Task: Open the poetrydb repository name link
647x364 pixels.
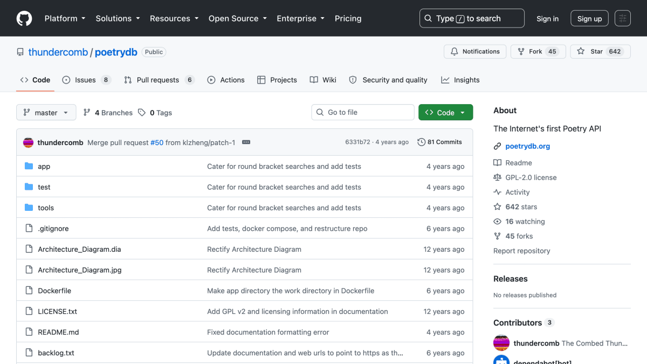Action: tap(116, 52)
